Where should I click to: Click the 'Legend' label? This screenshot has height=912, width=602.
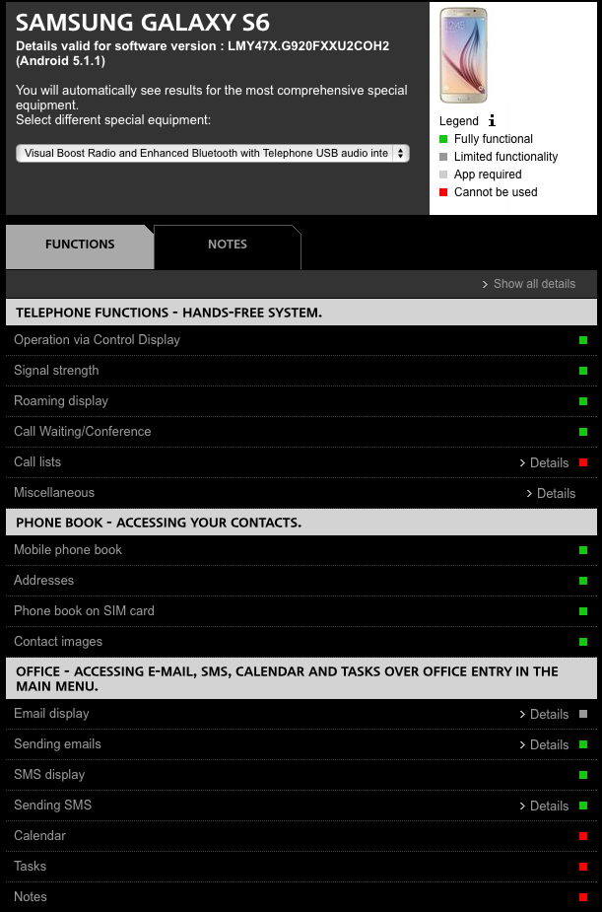point(459,121)
